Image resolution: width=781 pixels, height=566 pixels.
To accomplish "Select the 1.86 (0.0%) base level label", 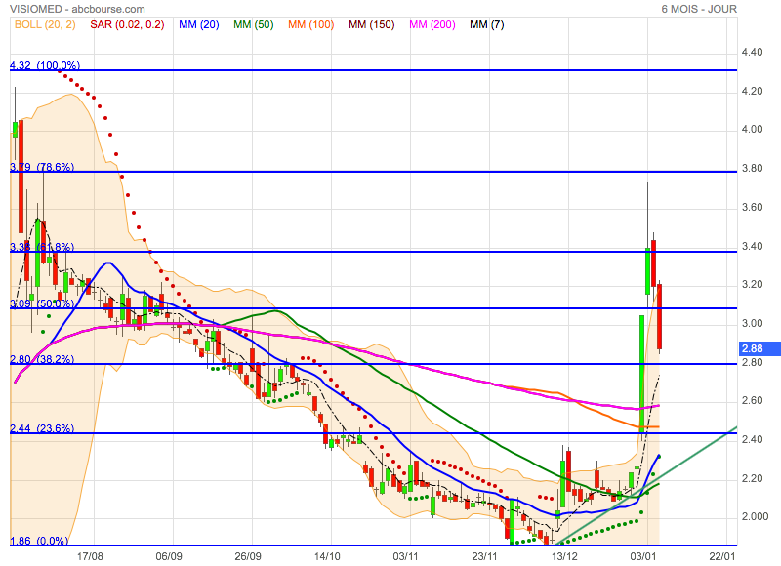I will [39, 541].
